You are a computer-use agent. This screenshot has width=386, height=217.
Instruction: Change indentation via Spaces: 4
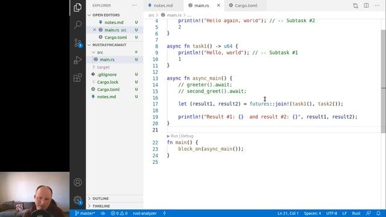tap(312, 213)
